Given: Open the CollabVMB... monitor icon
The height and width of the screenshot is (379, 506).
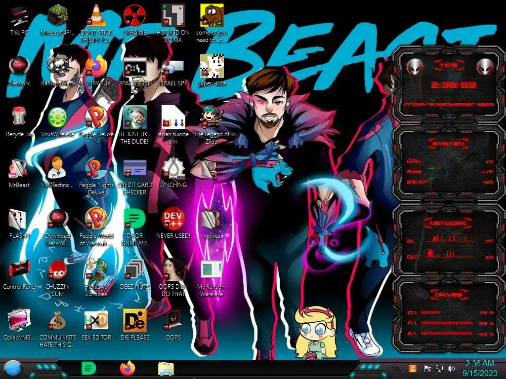Looking at the screenshot, I should 19,320.
